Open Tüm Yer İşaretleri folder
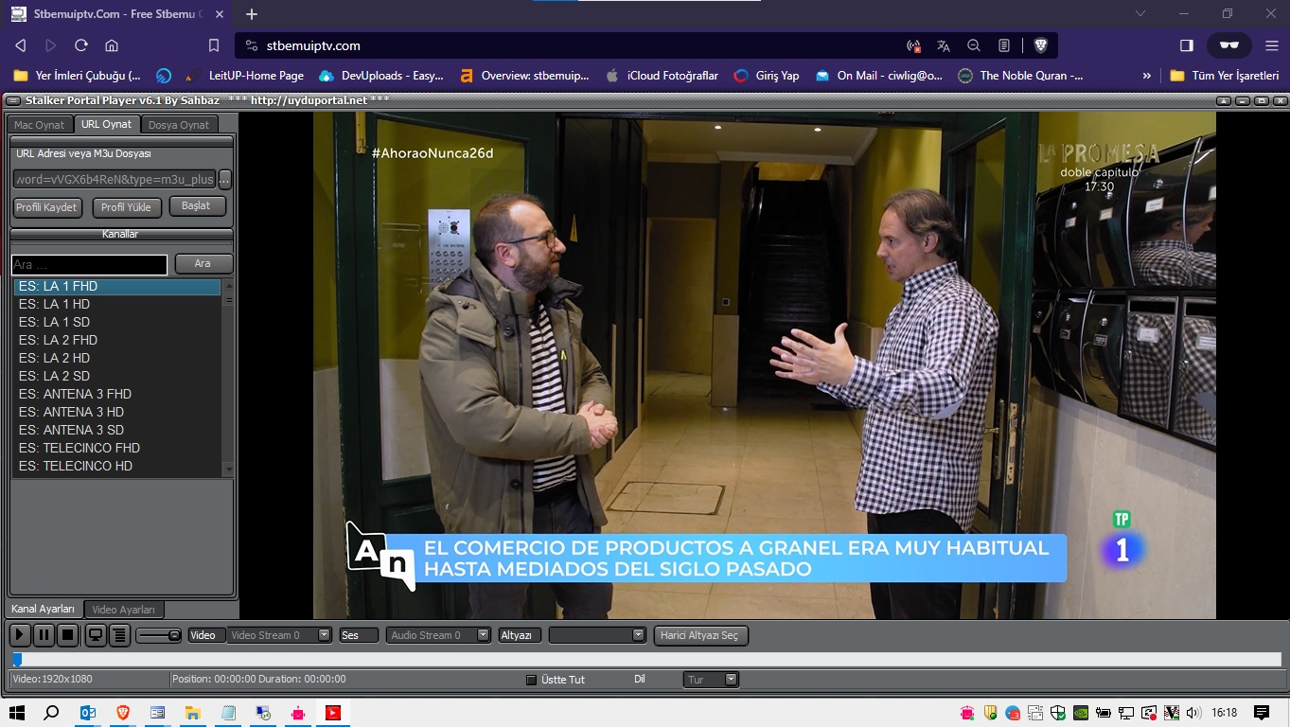 pos(1225,76)
